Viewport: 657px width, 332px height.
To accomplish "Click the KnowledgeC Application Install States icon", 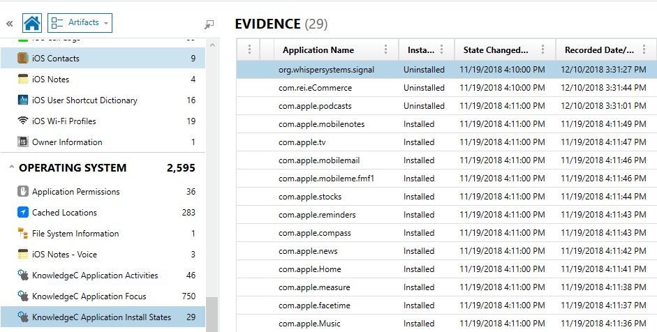I will pyautogui.click(x=22, y=317).
